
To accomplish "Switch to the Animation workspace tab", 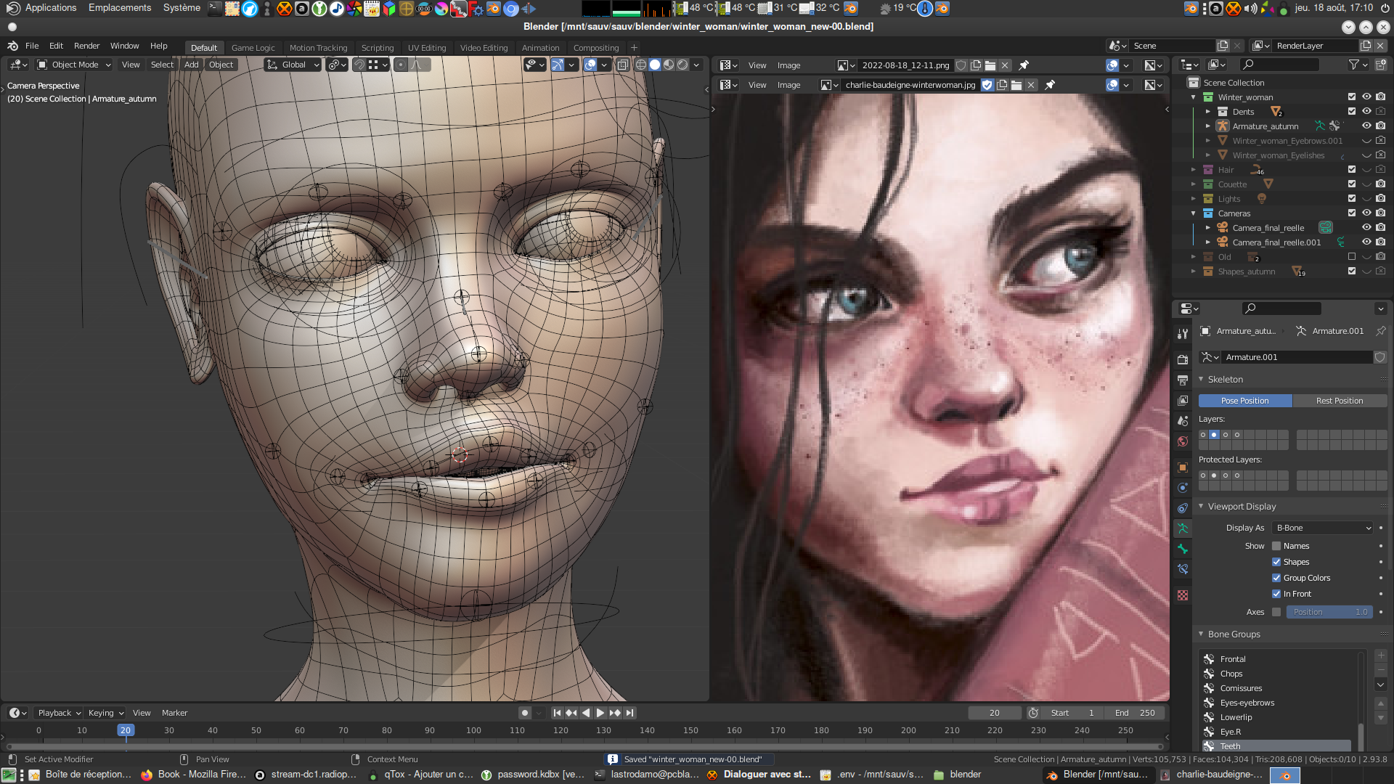I will [540, 48].
